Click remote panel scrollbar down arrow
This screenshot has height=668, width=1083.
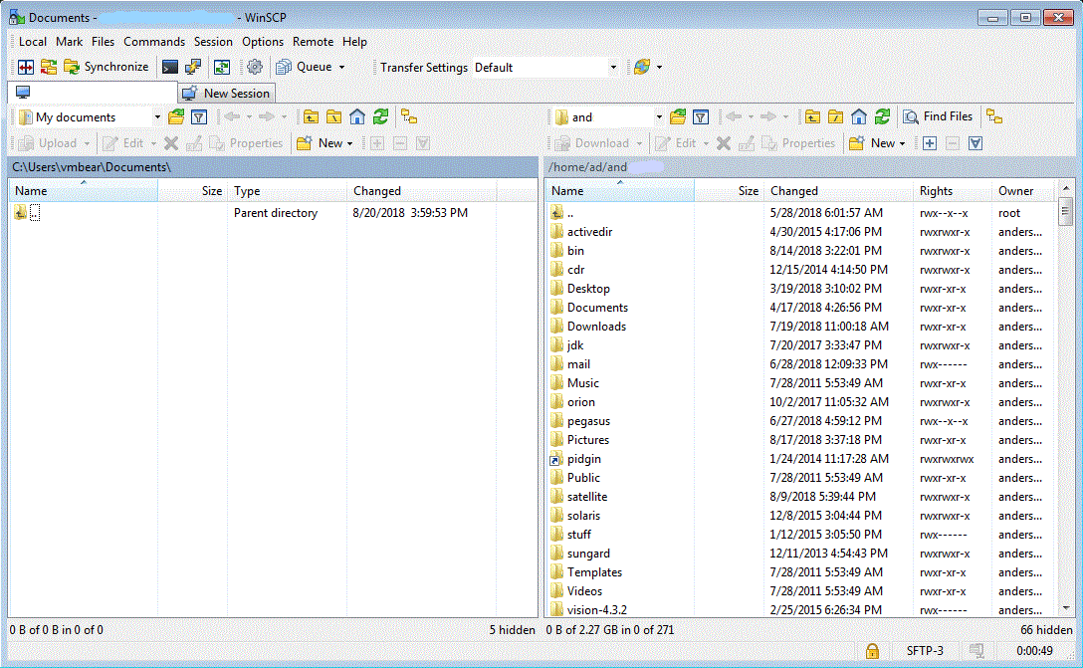click(1066, 608)
